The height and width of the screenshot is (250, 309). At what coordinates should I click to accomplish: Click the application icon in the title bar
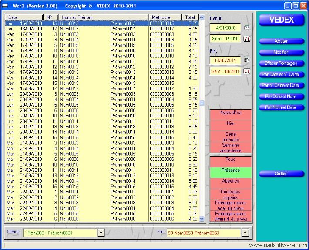(x=5, y=6)
